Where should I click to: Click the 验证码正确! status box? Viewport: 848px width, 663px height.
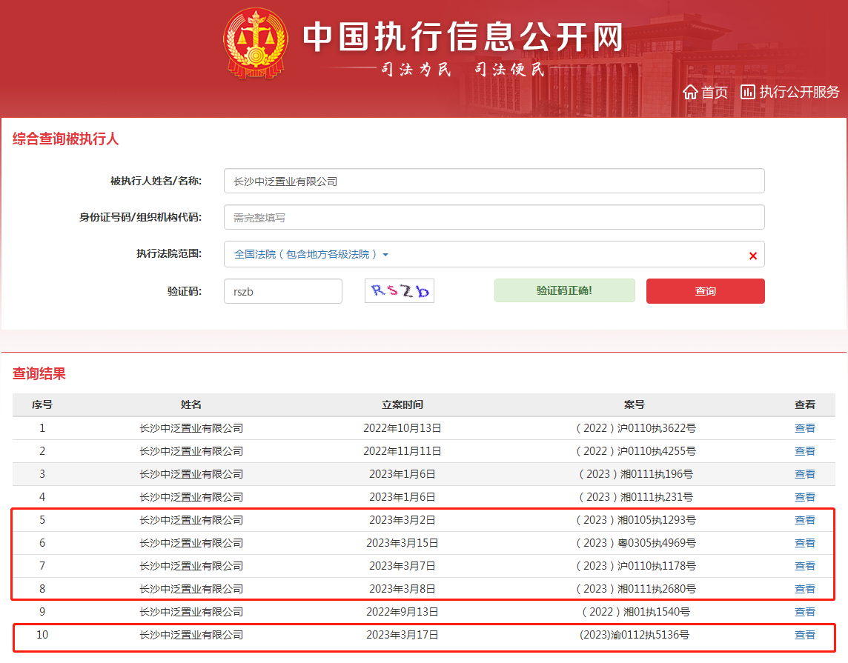[x=564, y=290]
